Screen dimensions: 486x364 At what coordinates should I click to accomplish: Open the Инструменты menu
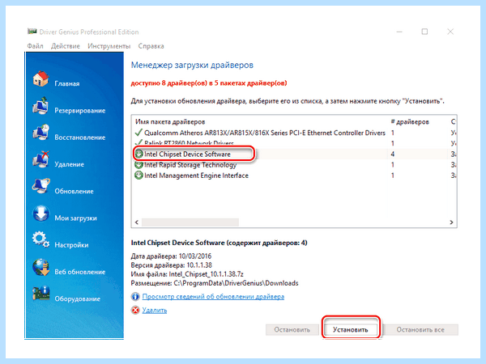click(109, 46)
